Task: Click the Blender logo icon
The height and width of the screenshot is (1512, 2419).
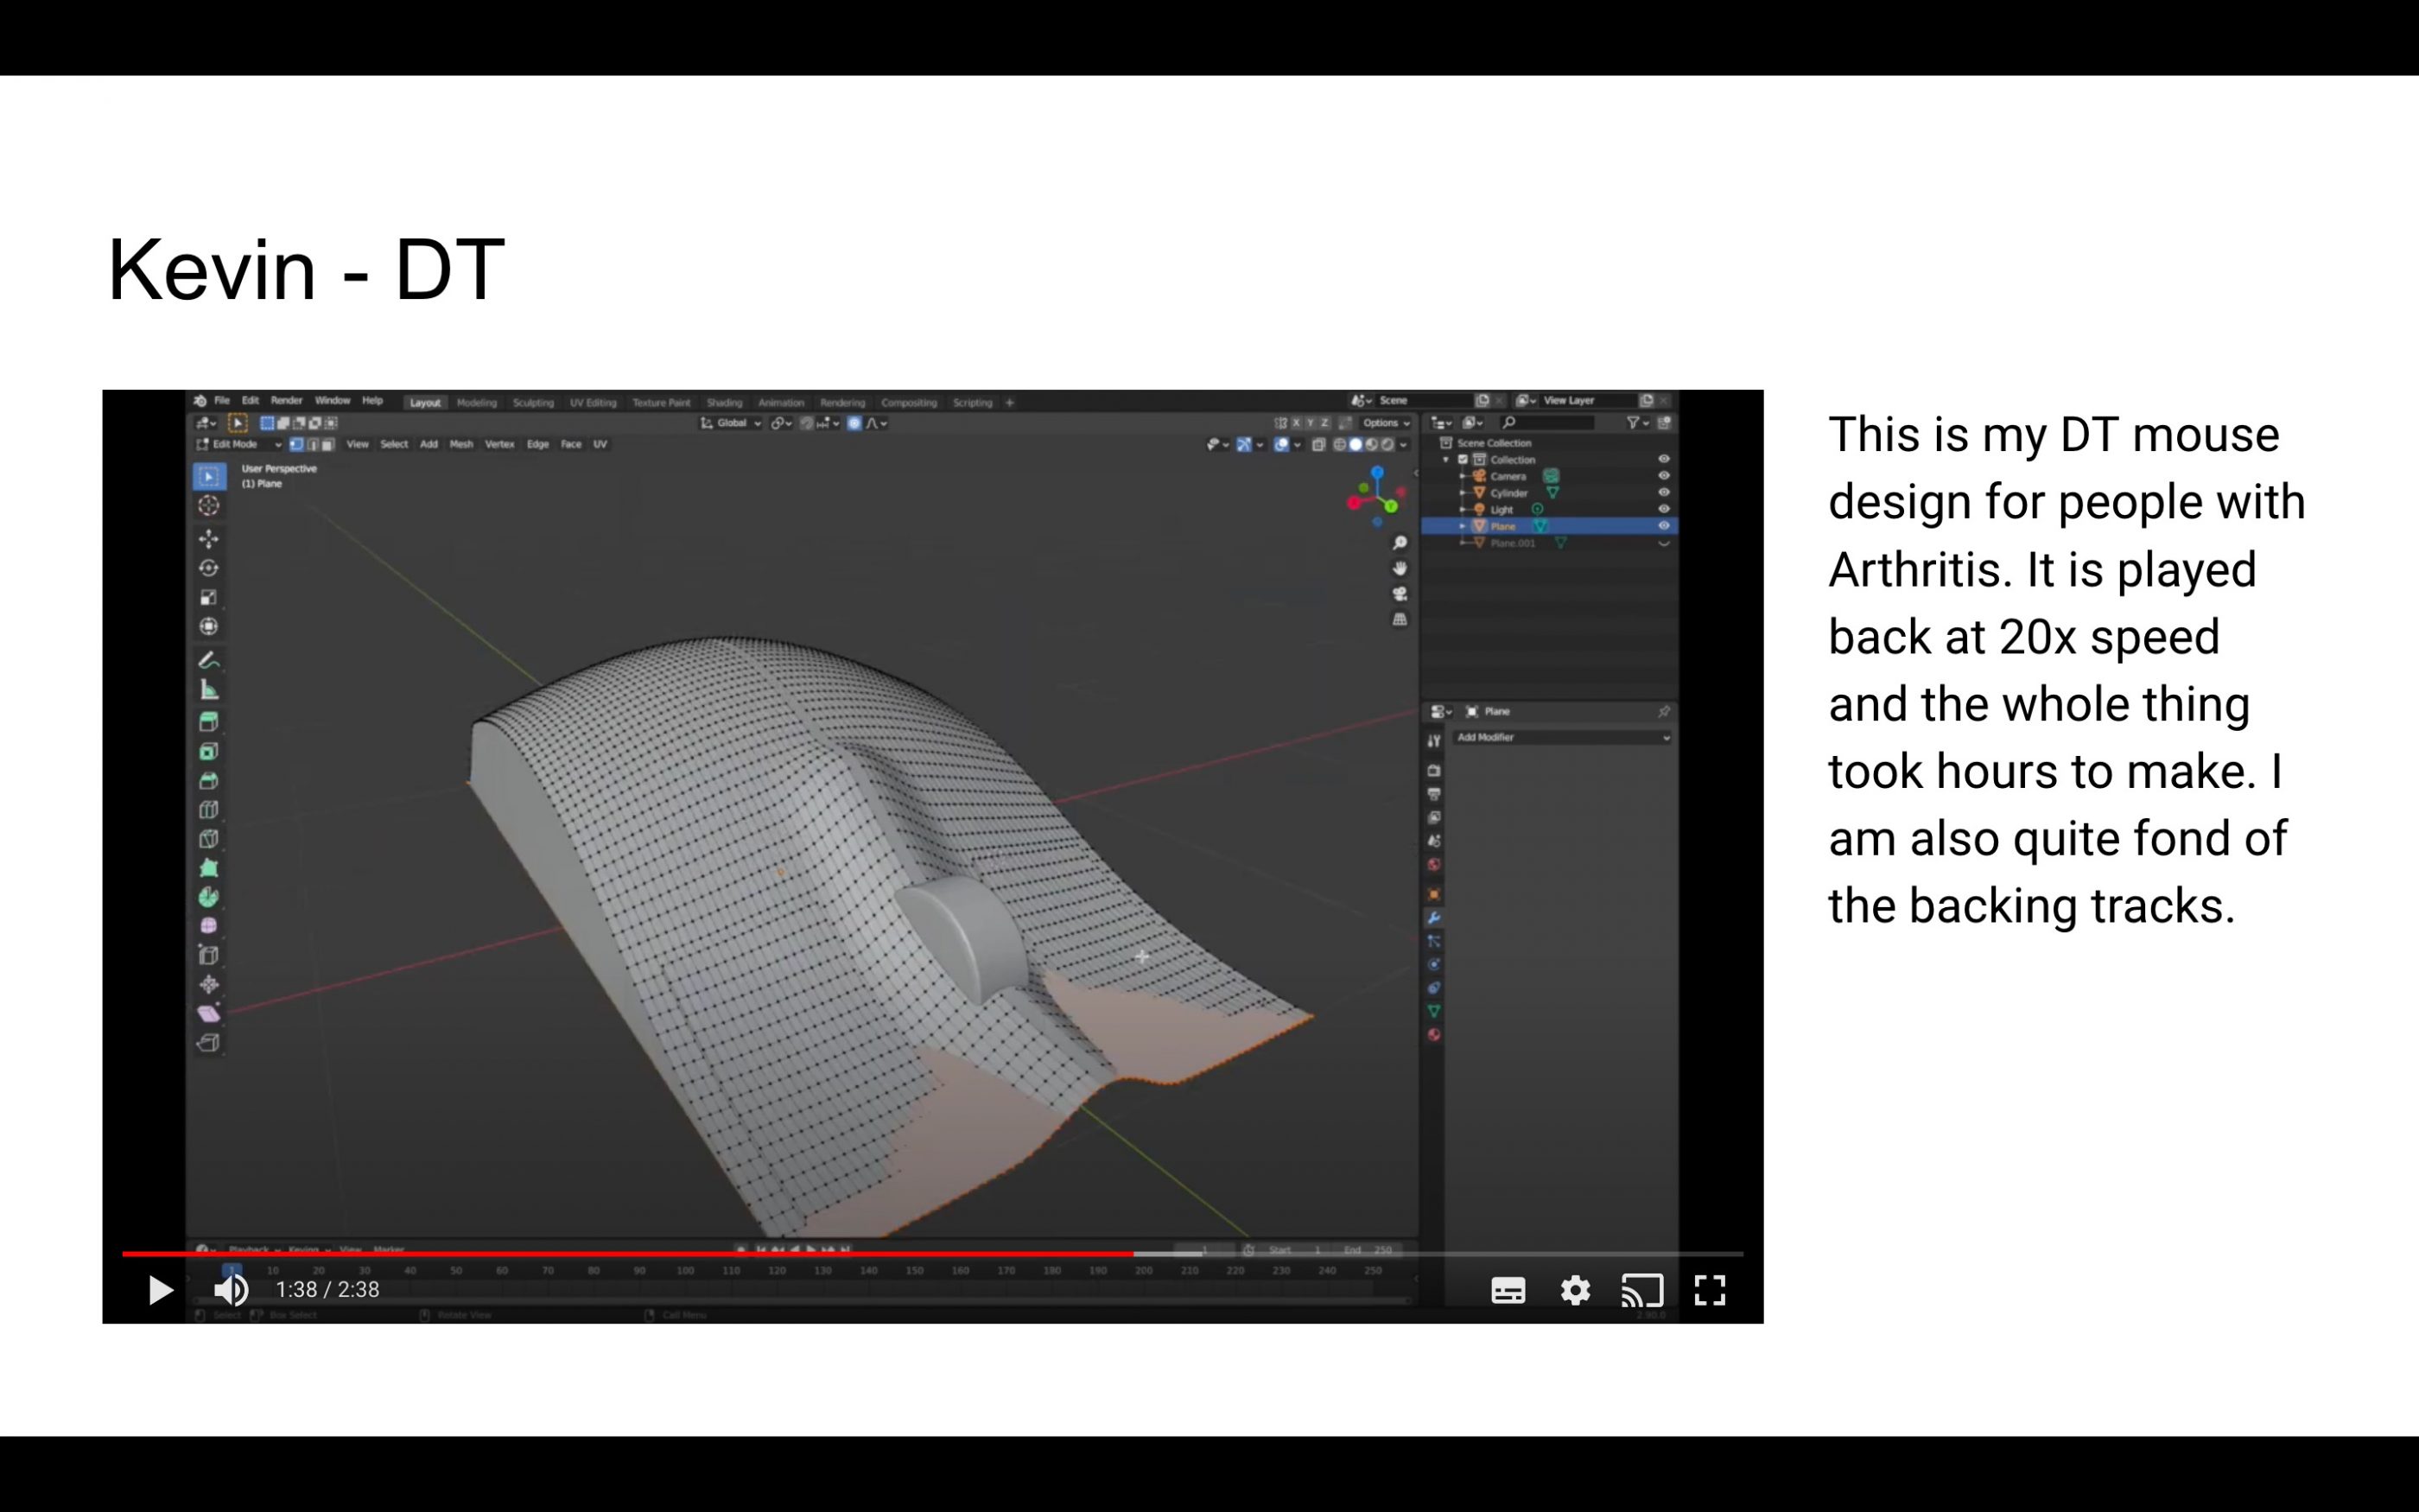Action: [x=200, y=401]
